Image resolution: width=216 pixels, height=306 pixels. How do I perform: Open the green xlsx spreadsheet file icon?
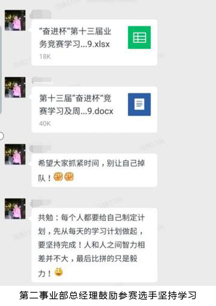coord(139,37)
